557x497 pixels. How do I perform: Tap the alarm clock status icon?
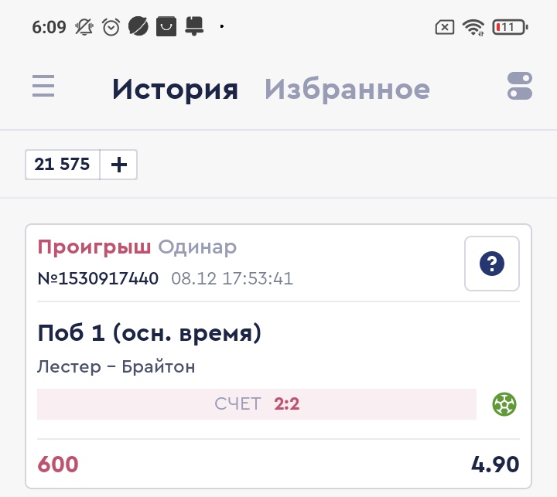(111, 27)
